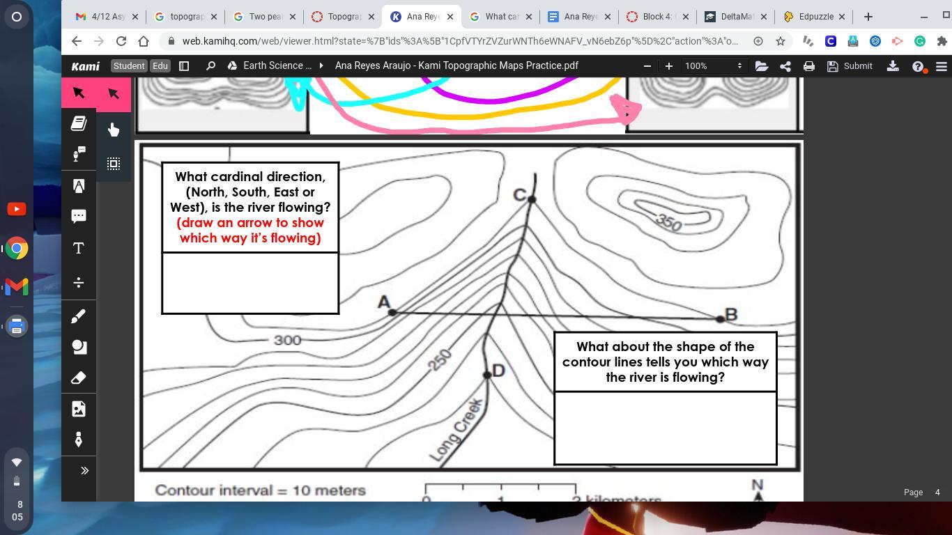
Task: Go to the browser home page
Action: point(144,41)
